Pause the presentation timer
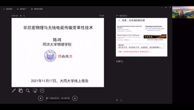 point(21,16)
